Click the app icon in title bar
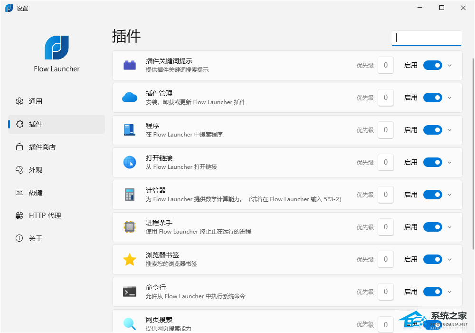Viewport: 475px width, 333px height. point(9,8)
